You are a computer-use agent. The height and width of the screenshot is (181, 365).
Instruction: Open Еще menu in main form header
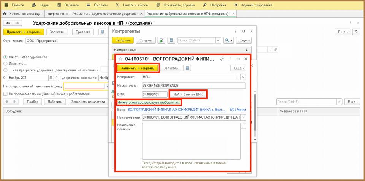click(342, 32)
